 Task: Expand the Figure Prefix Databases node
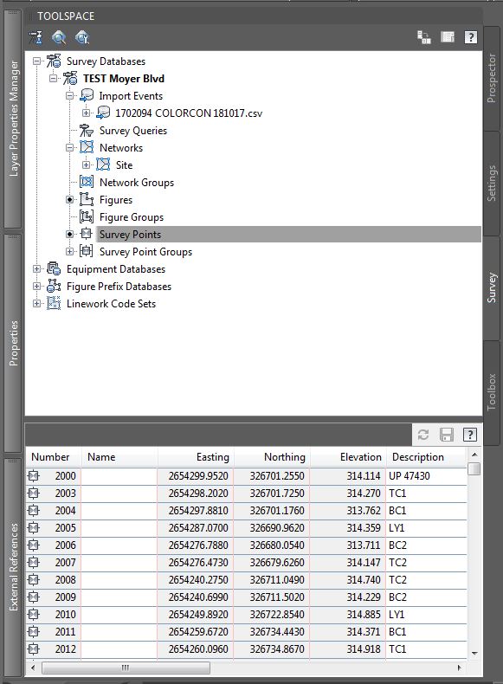tap(37, 287)
